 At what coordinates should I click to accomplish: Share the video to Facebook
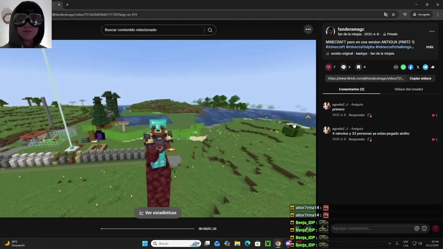(x=410, y=67)
